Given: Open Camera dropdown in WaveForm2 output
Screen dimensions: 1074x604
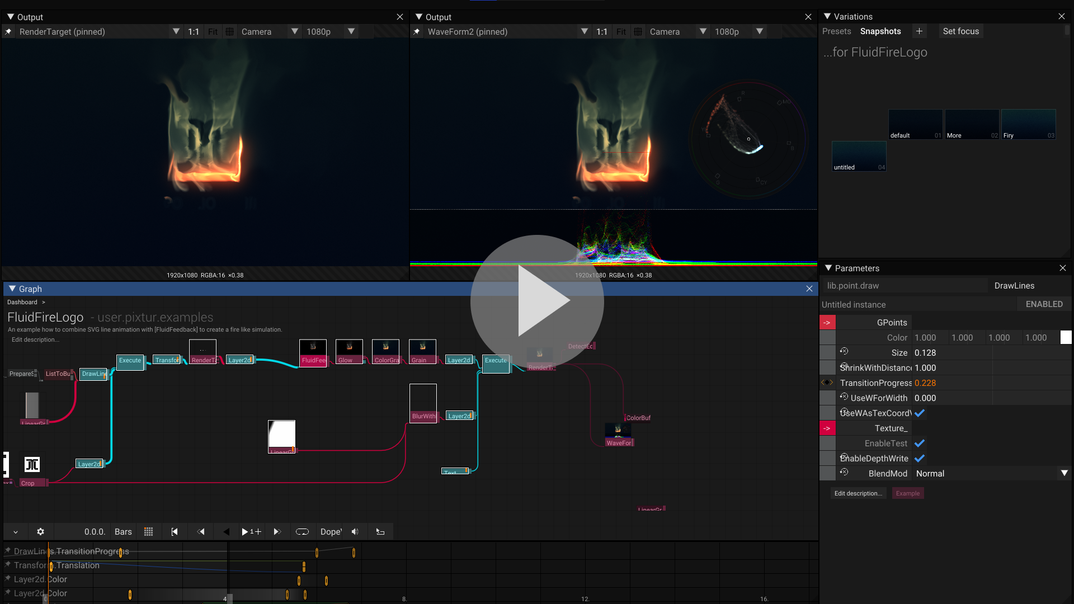Looking at the screenshot, I should [676, 32].
